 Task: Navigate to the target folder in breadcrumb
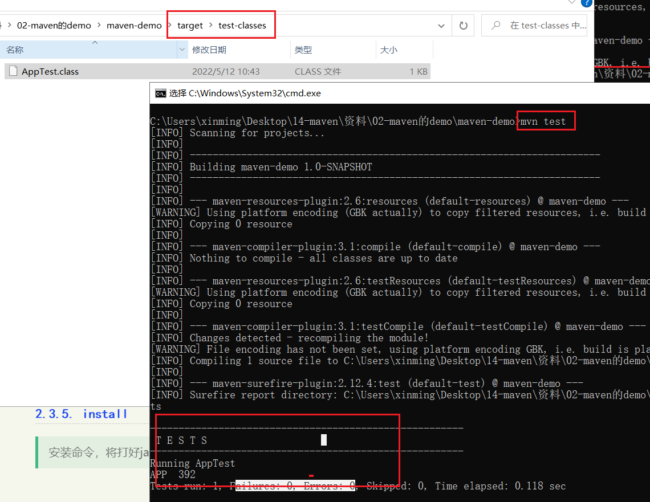[x=190, y=26]
